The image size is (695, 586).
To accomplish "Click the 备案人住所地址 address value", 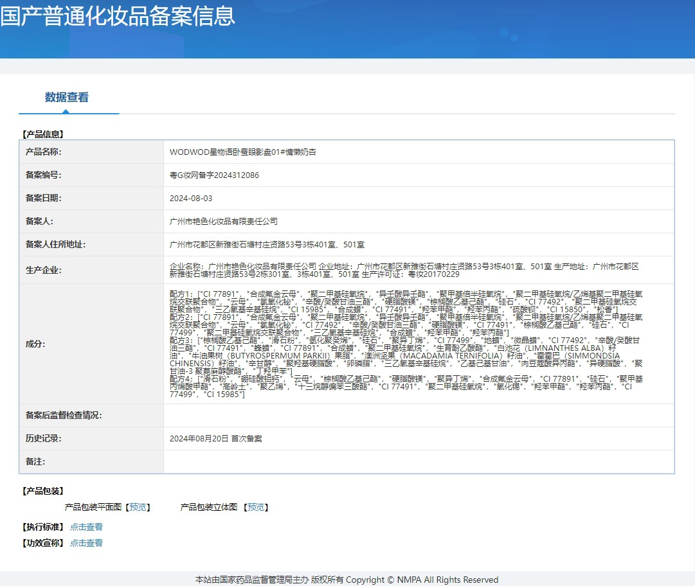I will pos(267,245).
